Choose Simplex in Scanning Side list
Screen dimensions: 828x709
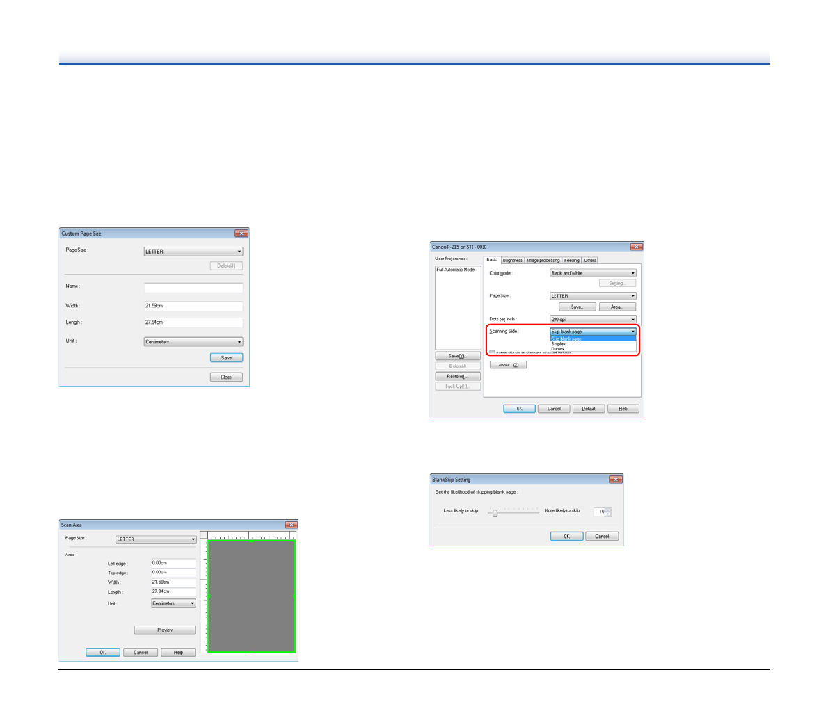click(x=559, y=344)
